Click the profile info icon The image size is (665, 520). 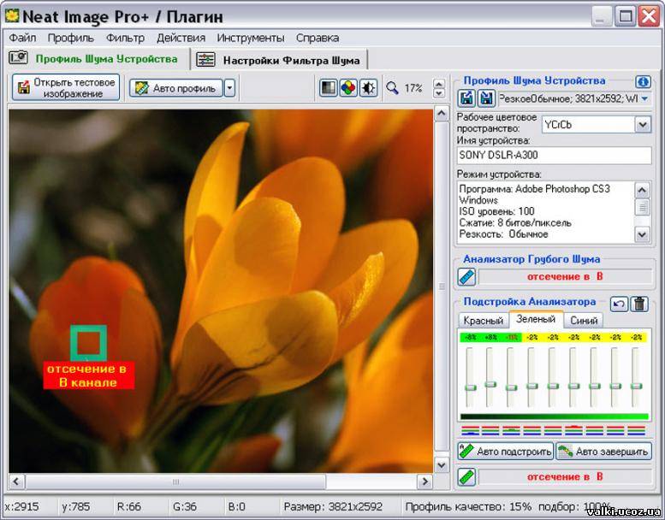tap(643, 81)
